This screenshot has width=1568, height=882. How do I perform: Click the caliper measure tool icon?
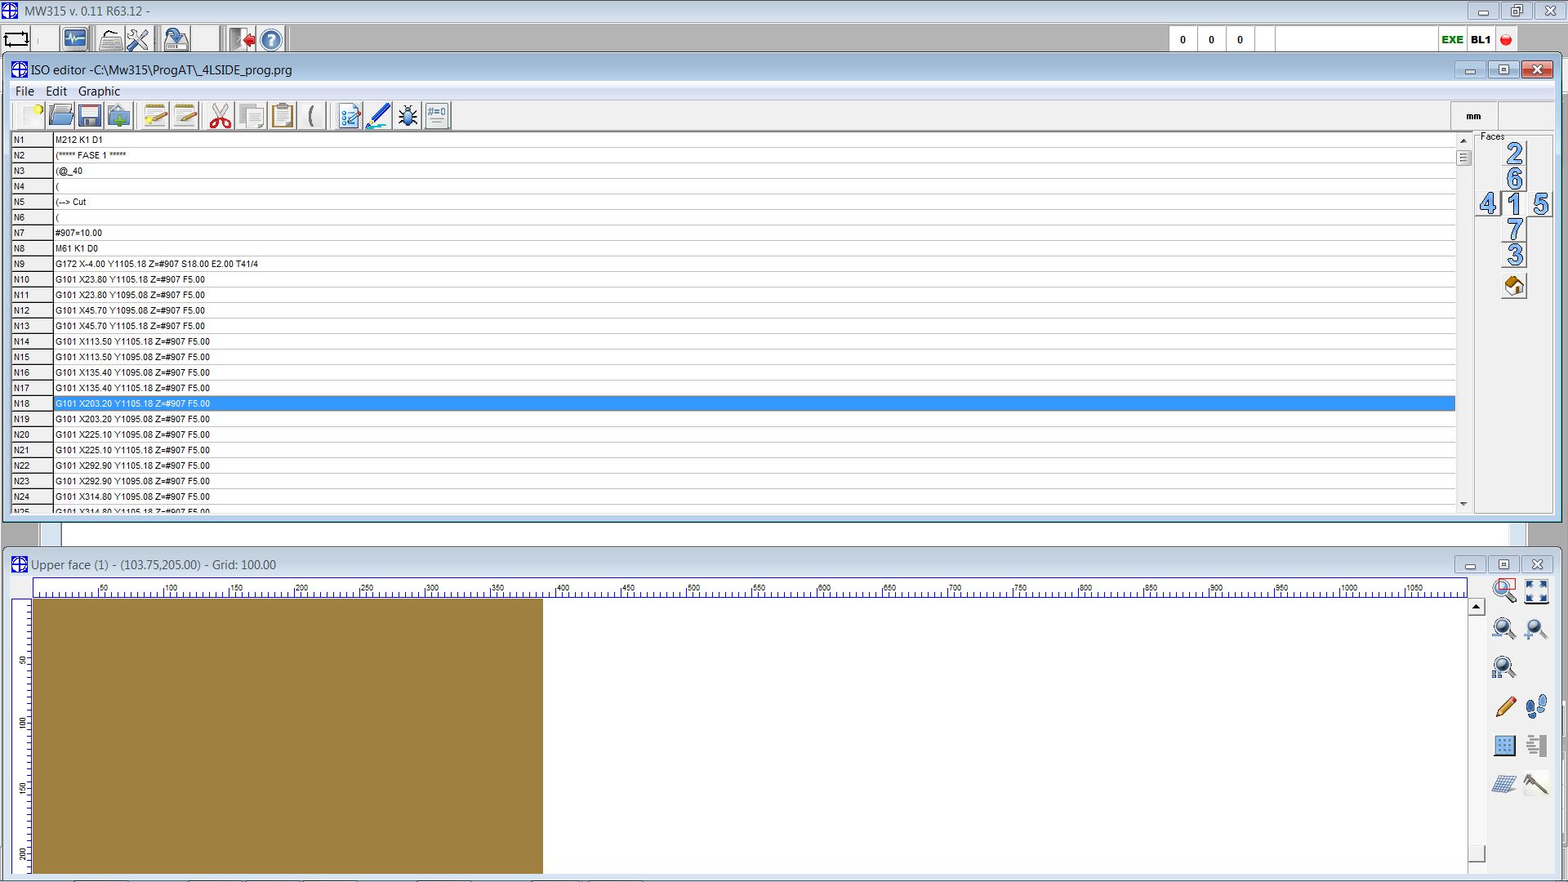[1535, 784]
